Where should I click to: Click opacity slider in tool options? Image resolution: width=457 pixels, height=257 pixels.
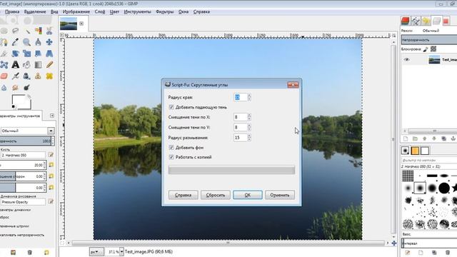(26, 141)
